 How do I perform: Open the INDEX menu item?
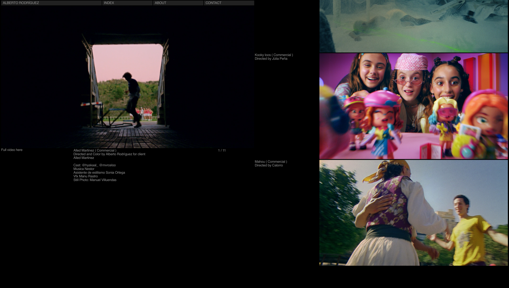(109, 3)
